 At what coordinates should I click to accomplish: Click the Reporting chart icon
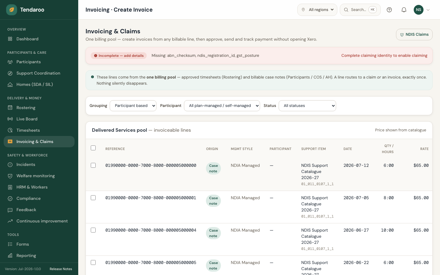coord(10,255)
